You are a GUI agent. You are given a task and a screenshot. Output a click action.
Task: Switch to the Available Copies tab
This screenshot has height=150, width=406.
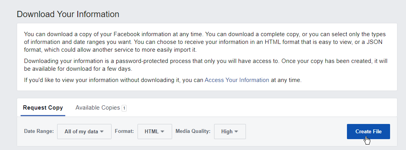pos(101,108)
